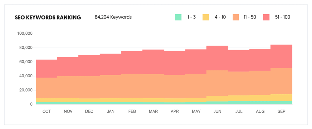Click the 84,204 Keywords total
This screenshot has width=312, height=129.
pyautogui.click(x=113, y=17)
